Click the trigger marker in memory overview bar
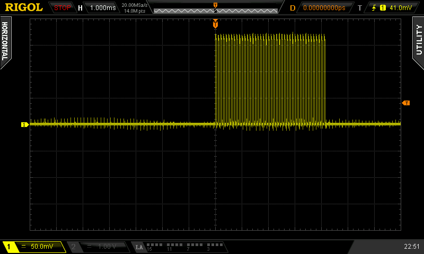424x254 pixels. pos(215,5)
